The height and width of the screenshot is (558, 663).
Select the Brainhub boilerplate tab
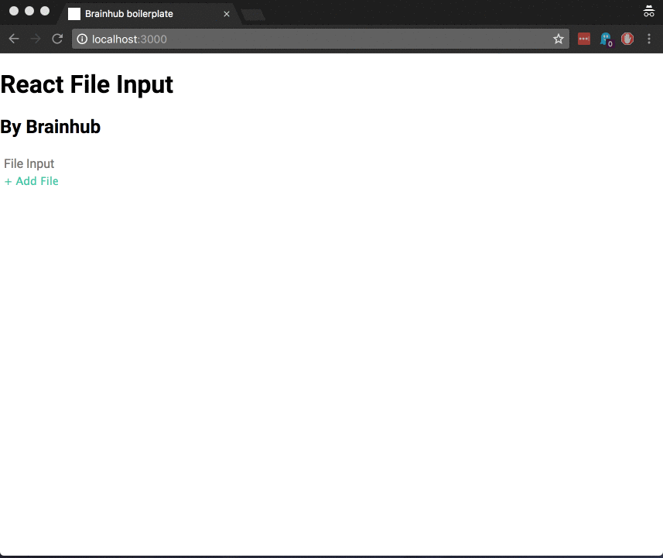[x=149, y=14]
